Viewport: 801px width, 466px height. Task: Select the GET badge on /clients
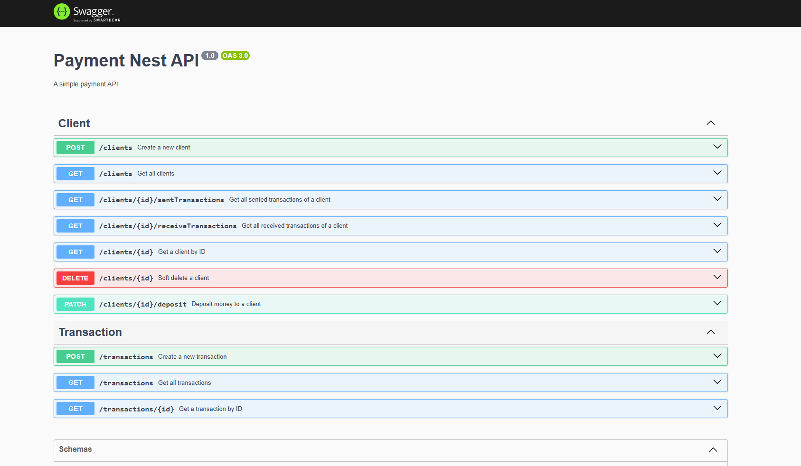(x=75, y=173)
